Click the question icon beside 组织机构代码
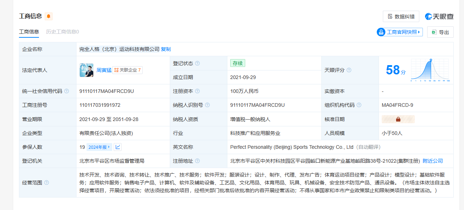Viewport: 464px width, 210px height. coord(359,105)
